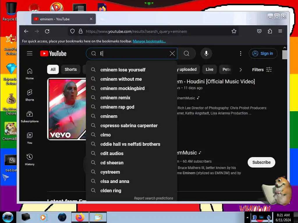Choose suggestion eystreem
The width and height of the screenshot is (298, 223).
[132, 172]
